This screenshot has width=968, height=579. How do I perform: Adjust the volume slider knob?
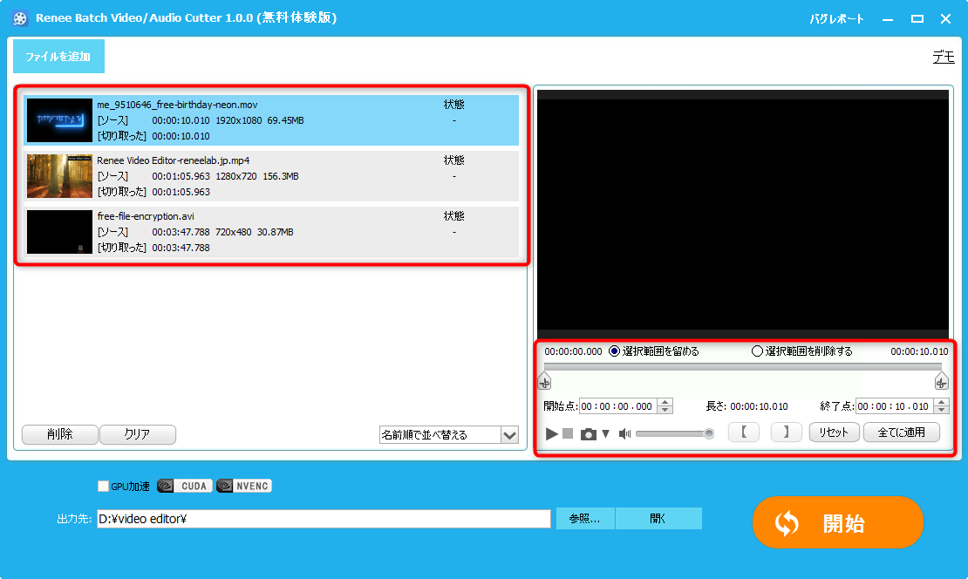coord(709,434)
